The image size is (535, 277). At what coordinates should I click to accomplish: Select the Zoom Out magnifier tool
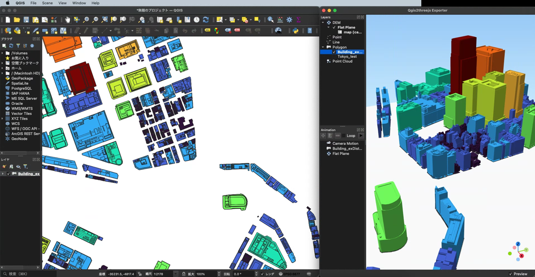(95, 20)
